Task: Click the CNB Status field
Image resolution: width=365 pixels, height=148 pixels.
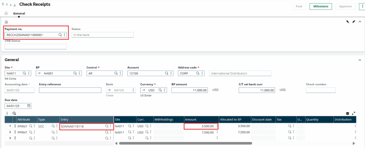Action: click(x=36, y=47)
